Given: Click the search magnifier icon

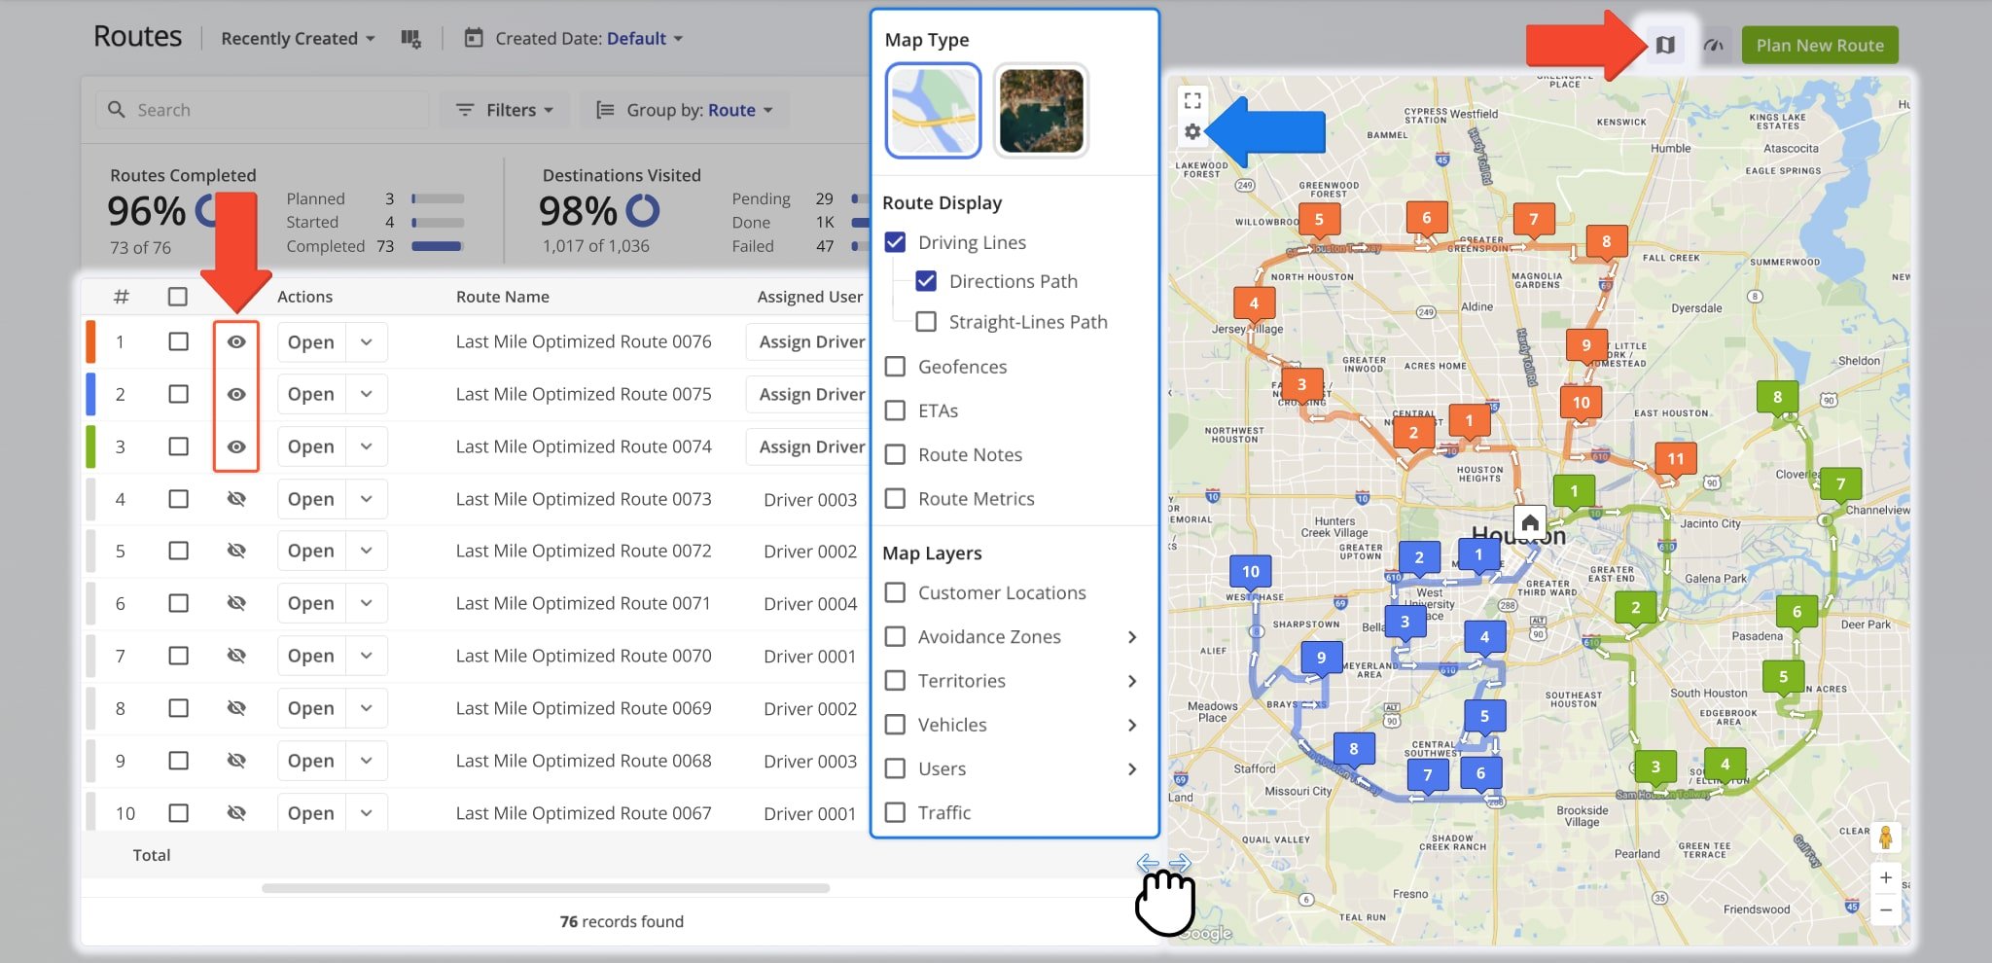Looking at the screenshot, I should [116, 110].
